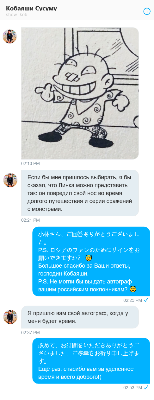Select the gray message about Линка's nose
The image size is (154, 400).
[x=80, y=193]
